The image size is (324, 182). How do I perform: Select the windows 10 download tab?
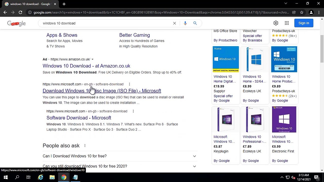click(30, 4)
